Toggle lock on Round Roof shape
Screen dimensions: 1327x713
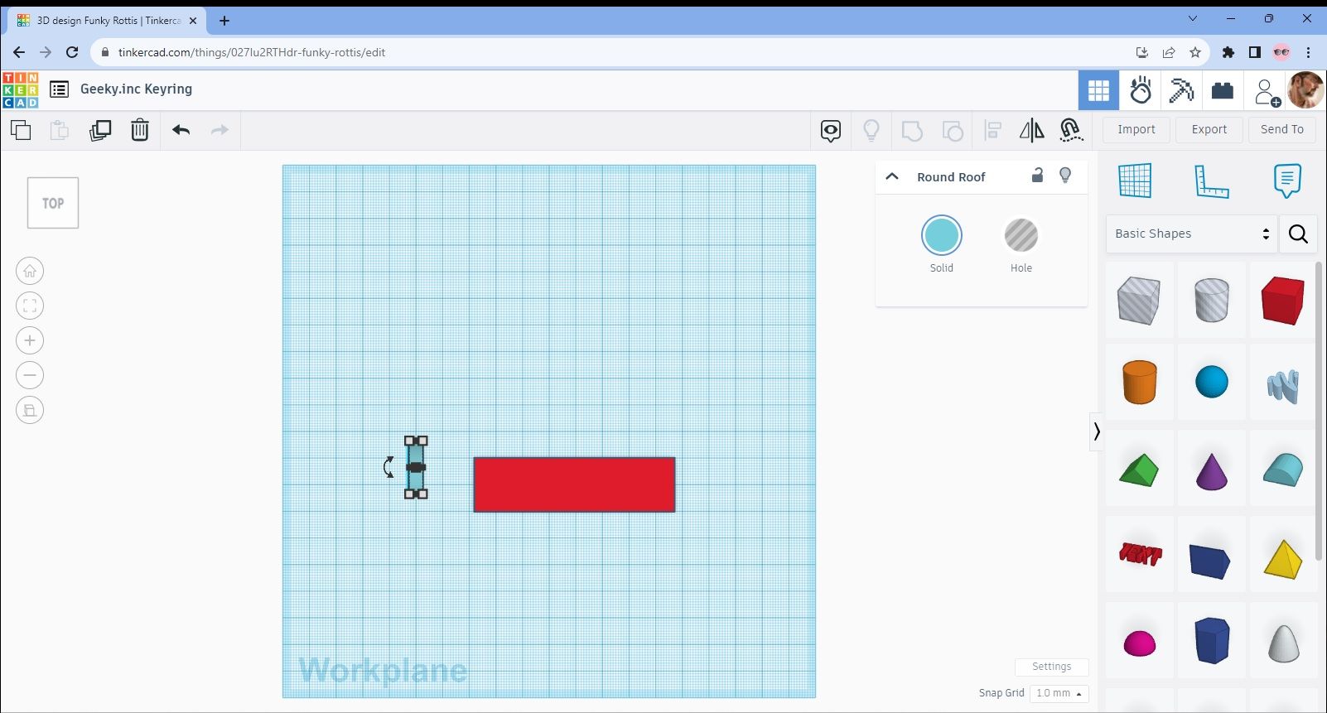pos(1037,175)
